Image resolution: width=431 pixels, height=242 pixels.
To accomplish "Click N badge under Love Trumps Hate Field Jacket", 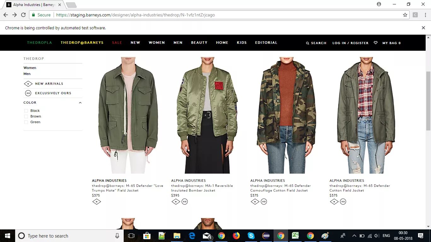I will tap(97, 201).
